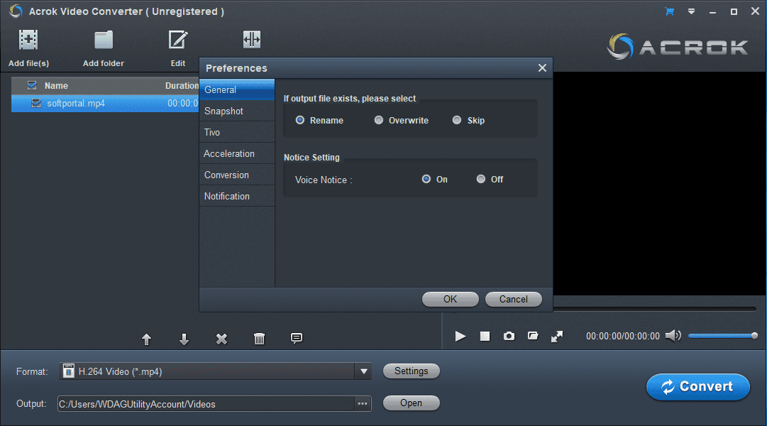This screenshot has height=426, width=767.
Task: Move selected file down with arrow icon
Action: [184, 339]
